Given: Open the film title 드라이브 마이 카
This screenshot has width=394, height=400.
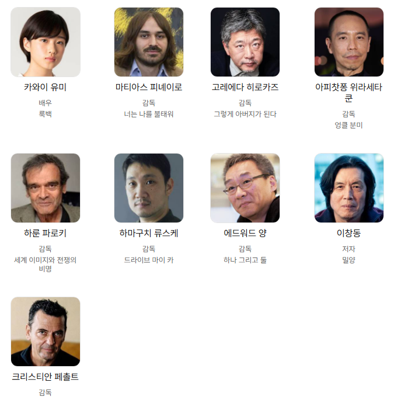Looking at the screenshot, I should [149, 260].
